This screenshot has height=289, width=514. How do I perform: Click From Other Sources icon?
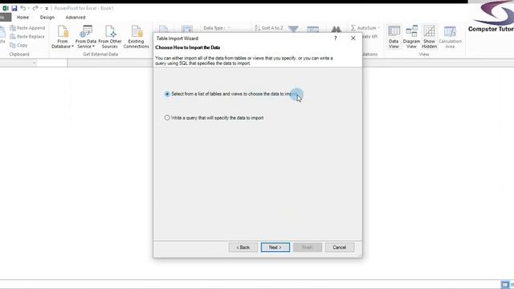coord(110,37)
